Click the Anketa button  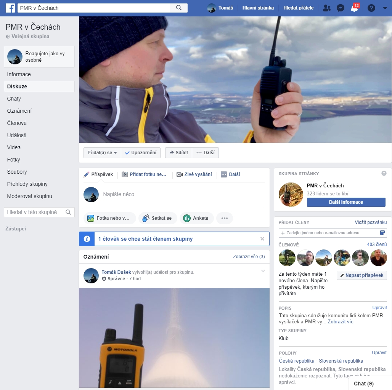tap(197, 218)
